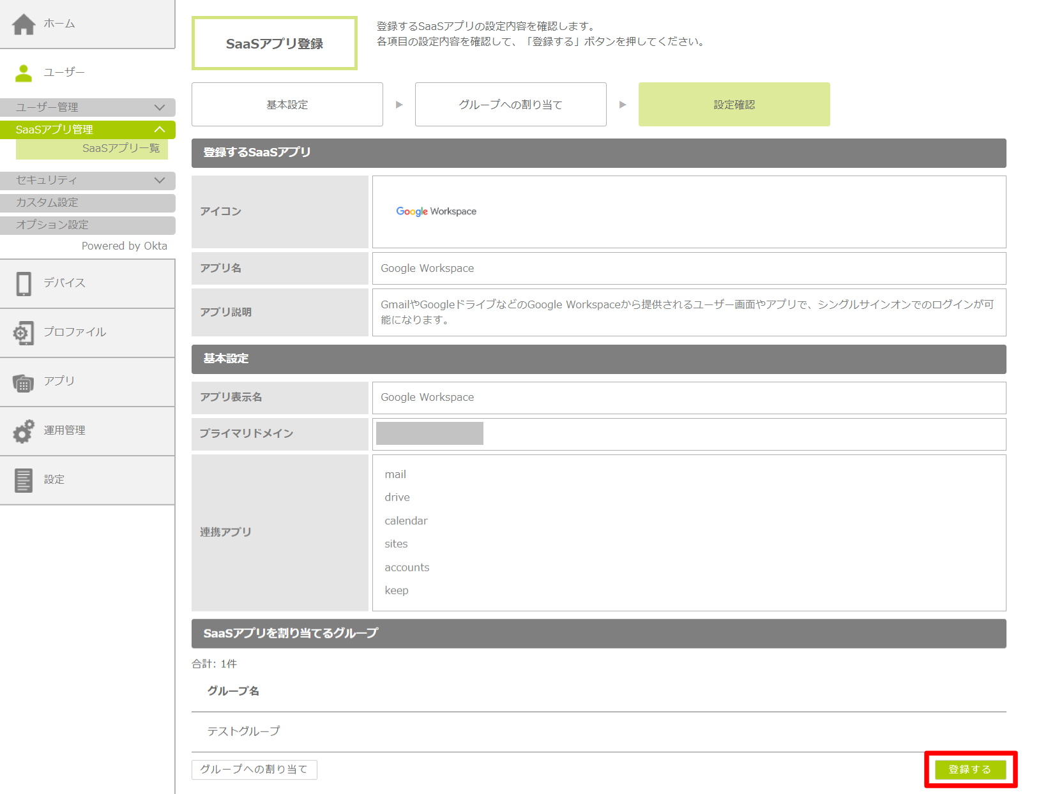Open the デバイス menu item
The height and width of the screenshot is (794, 1048).
87,283
